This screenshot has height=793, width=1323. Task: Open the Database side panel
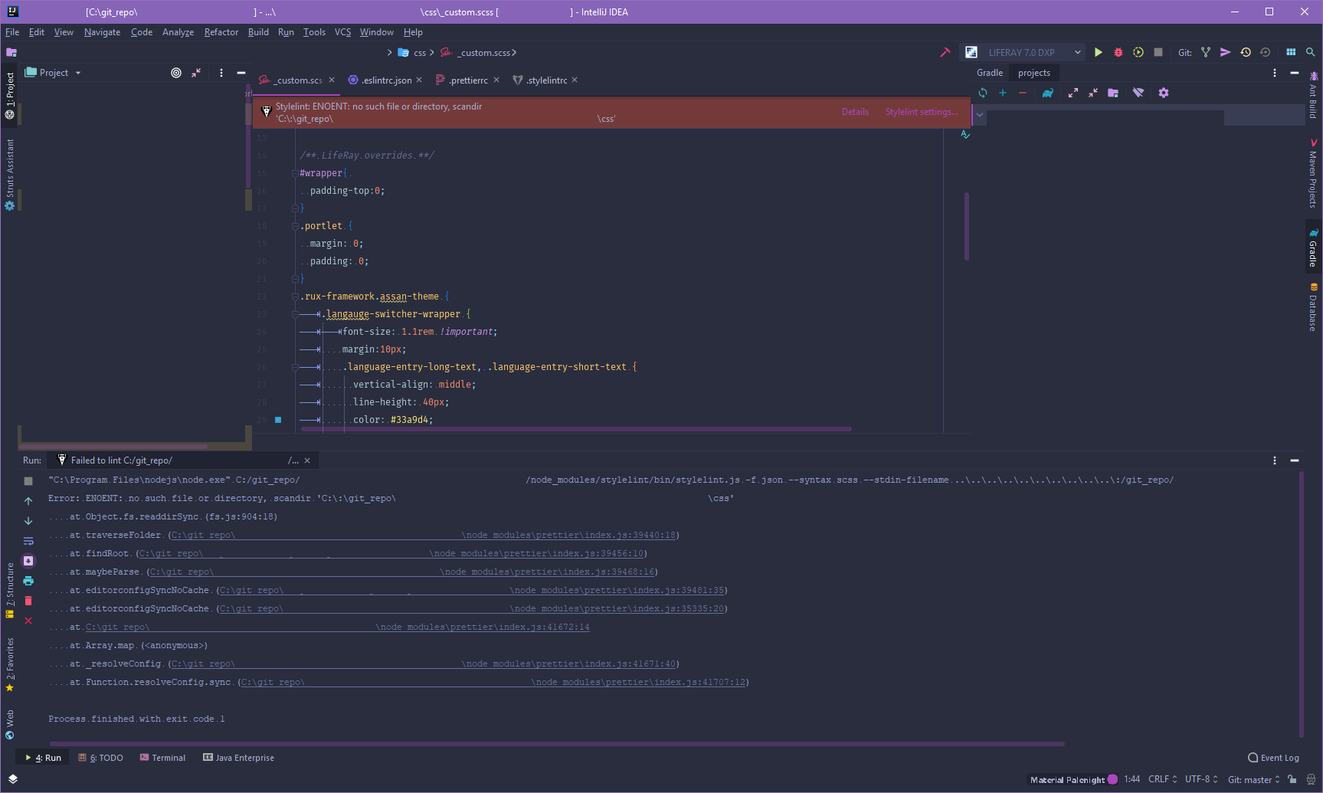point(1313,307)
